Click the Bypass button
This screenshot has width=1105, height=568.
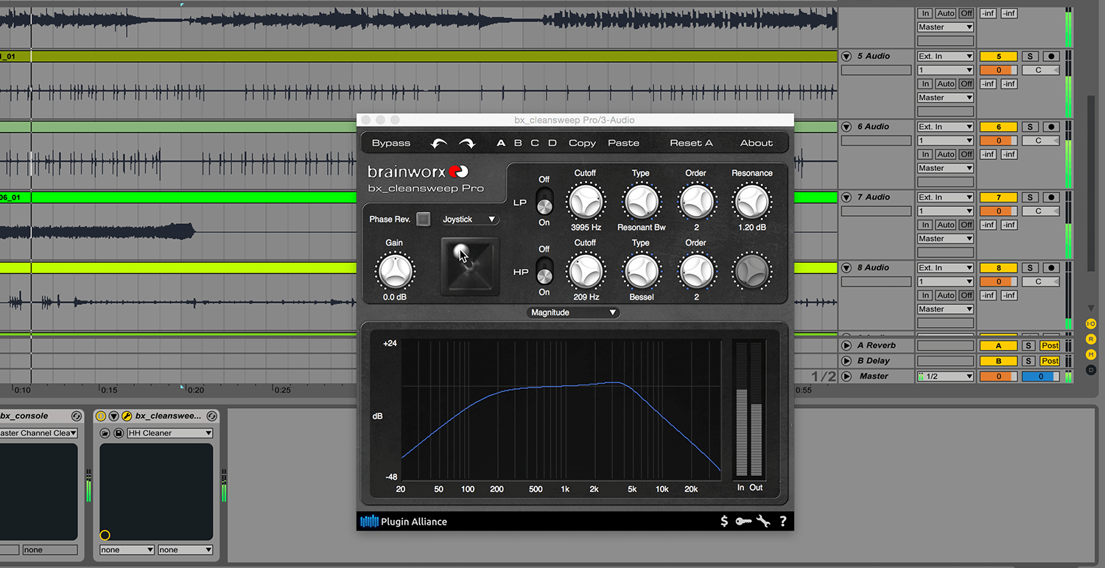click(391, 143)
